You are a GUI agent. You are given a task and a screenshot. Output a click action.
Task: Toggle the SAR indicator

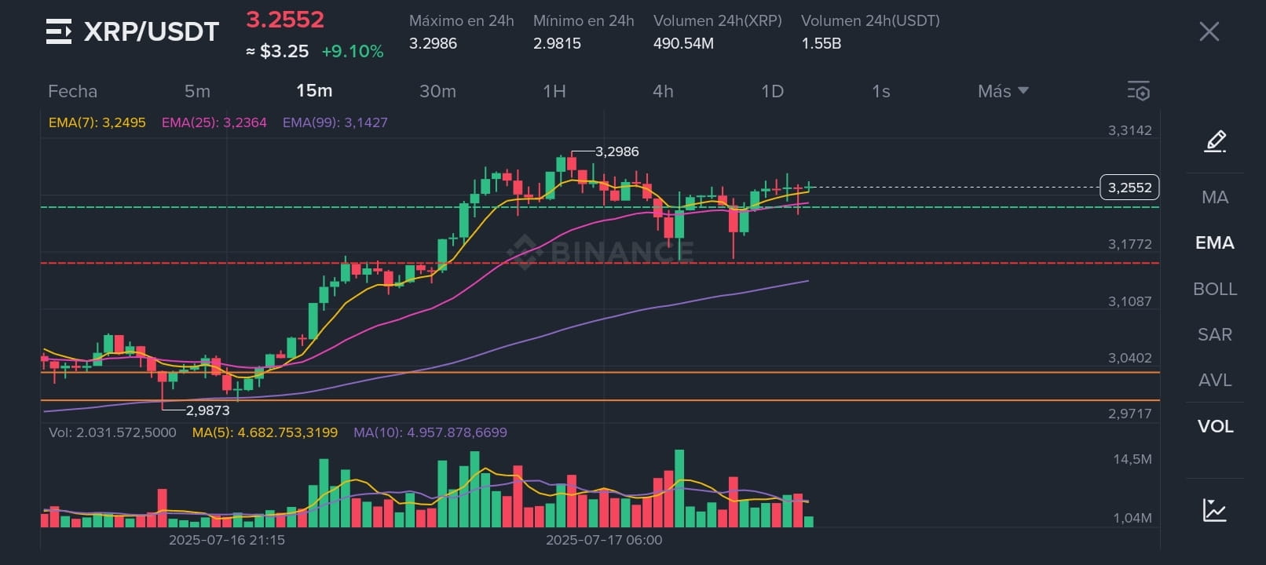click(x=1215, y=334)
